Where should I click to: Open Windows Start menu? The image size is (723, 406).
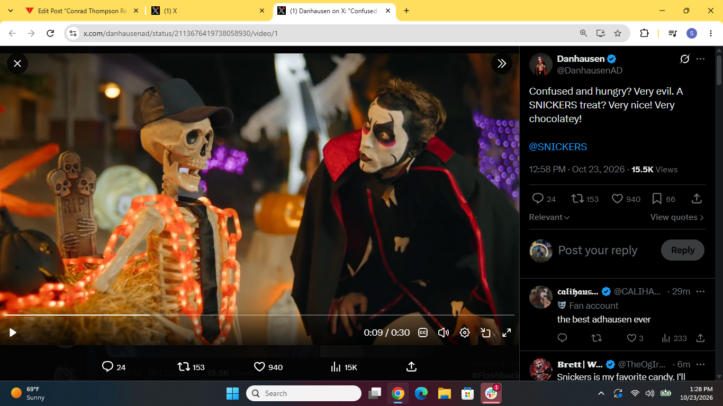coord(232,393)
